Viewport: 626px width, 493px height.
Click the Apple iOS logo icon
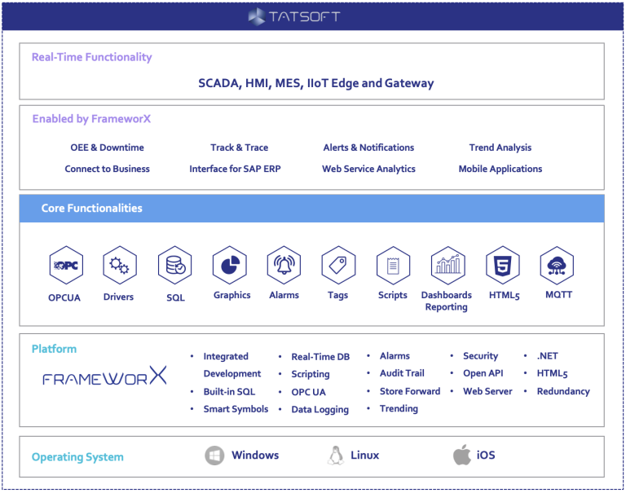(462, 456)
